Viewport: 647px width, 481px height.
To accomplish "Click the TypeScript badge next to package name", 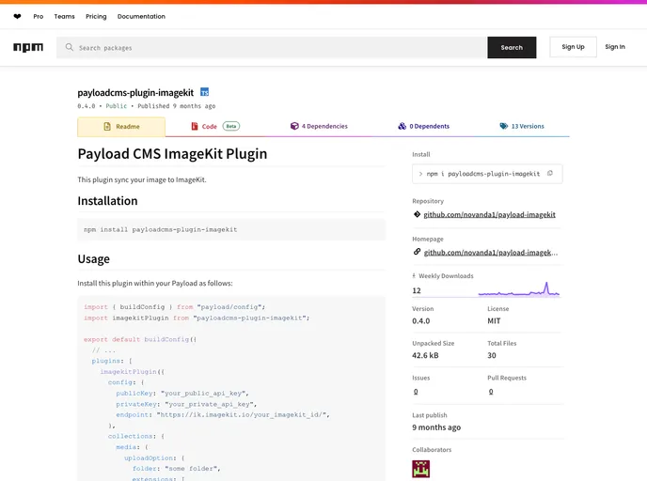I will click(x=204, y=92).
